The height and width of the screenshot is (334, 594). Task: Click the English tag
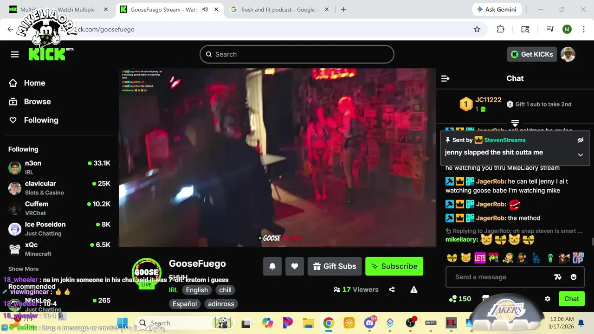click(197, 290)
